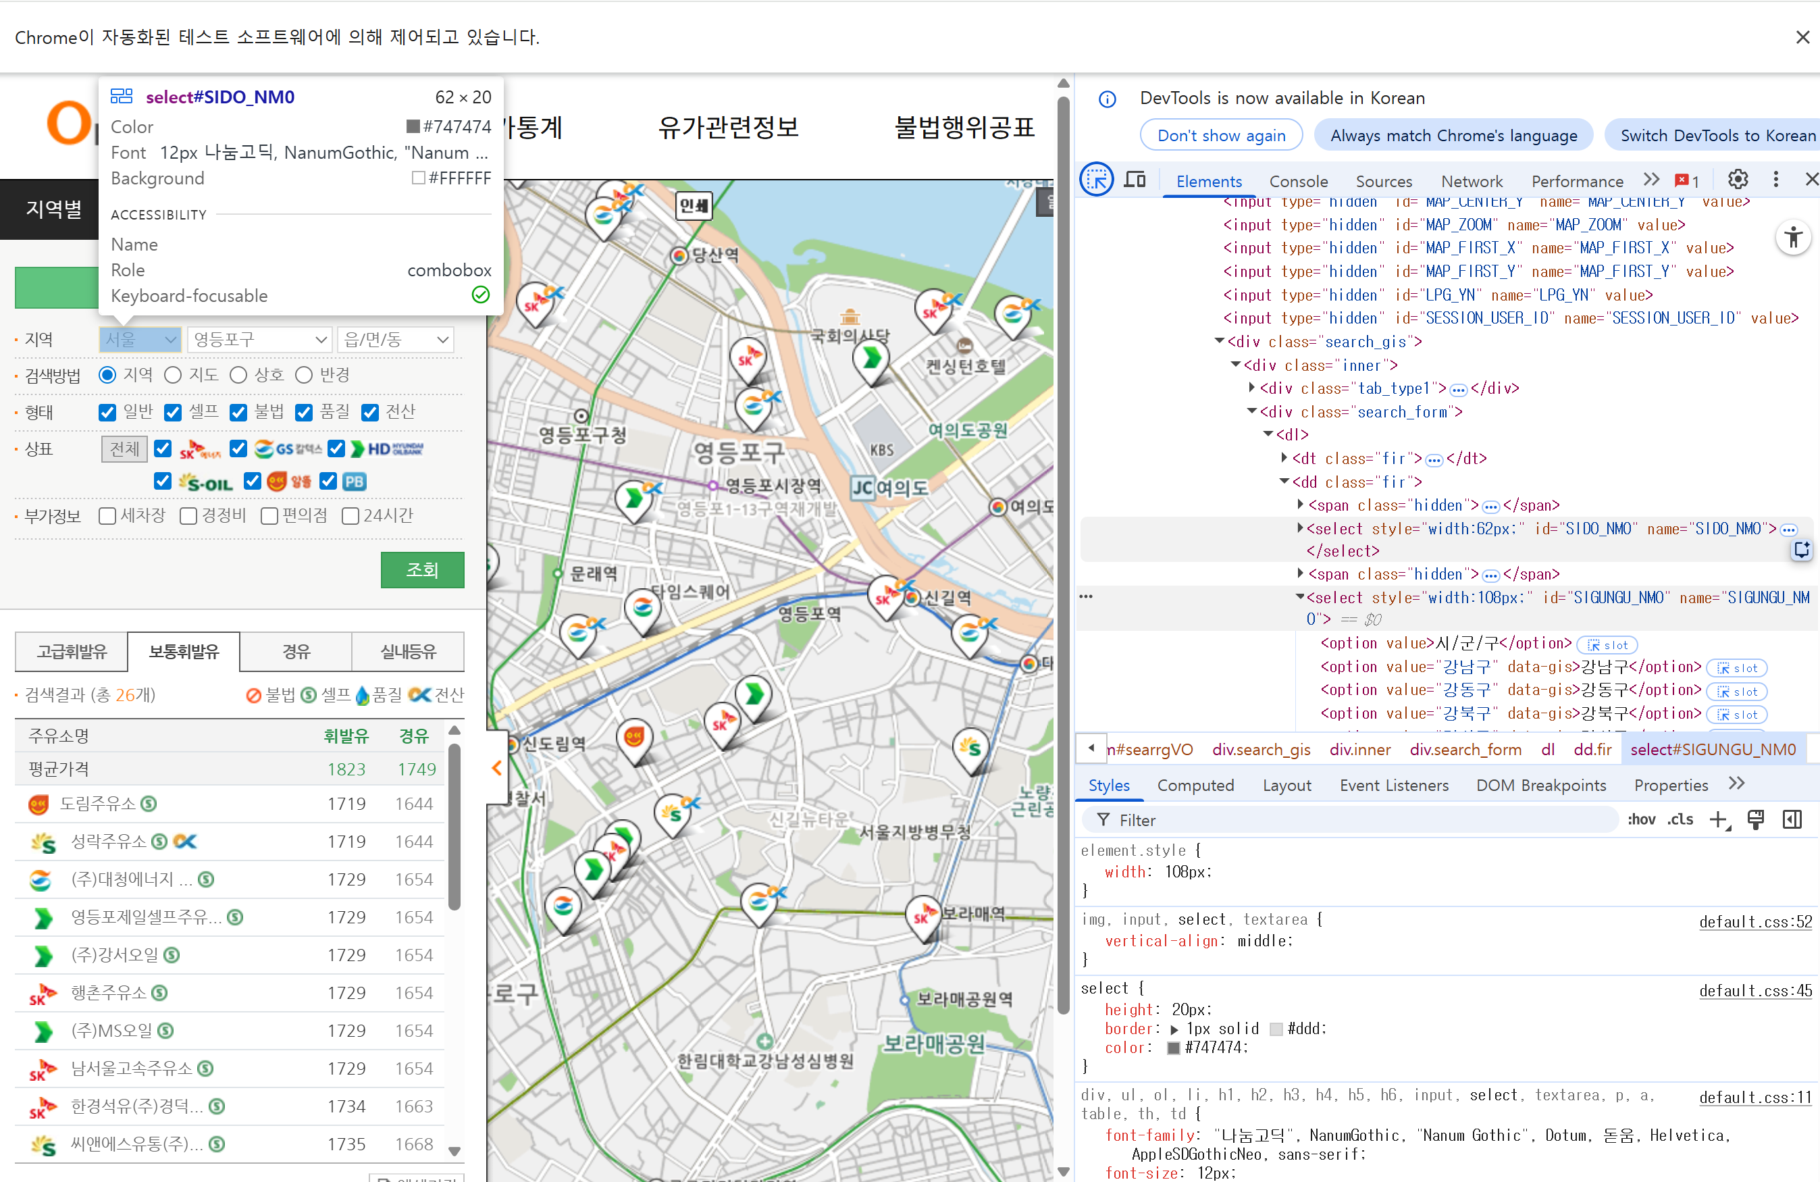Switch to the Console tab
Viewport: 1820px width, 1182px height.
click(1298, 181)
